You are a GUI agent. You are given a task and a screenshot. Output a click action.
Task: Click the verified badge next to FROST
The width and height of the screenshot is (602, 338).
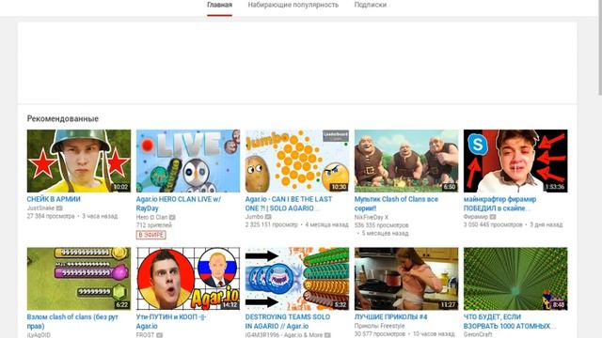pos(159,335)
